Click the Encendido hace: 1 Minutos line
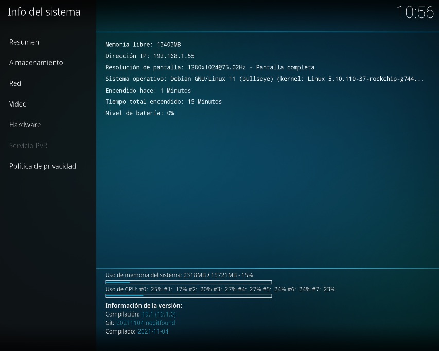Image resolution: width=439 pixels, height=351 pixels. 148,91
